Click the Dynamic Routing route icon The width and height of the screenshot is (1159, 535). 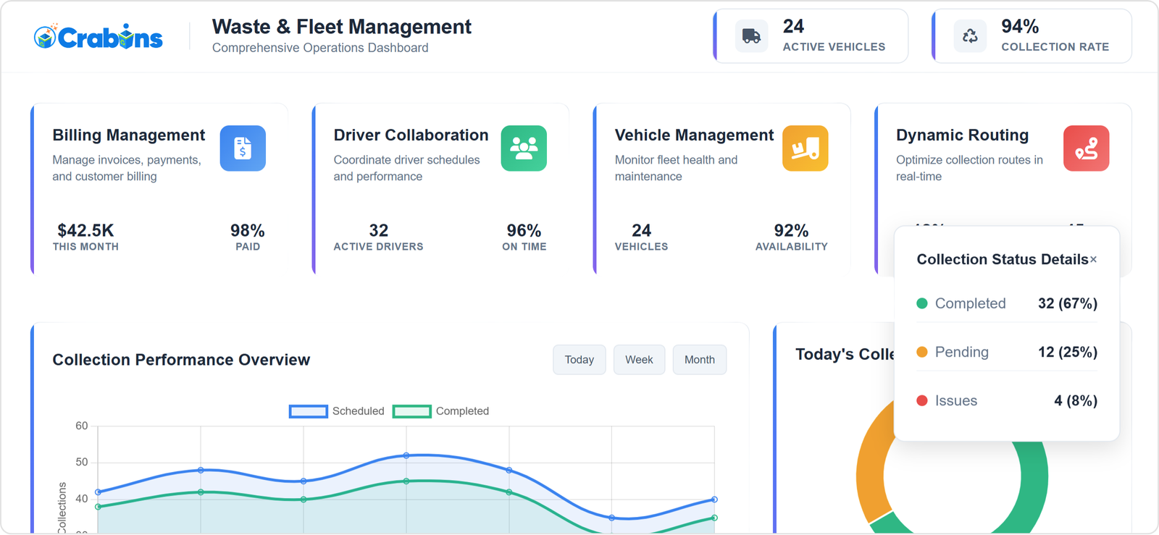pos(1086,148)
